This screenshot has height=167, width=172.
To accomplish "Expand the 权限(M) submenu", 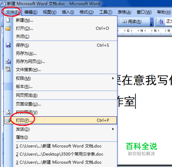I will tap(61, 78).
